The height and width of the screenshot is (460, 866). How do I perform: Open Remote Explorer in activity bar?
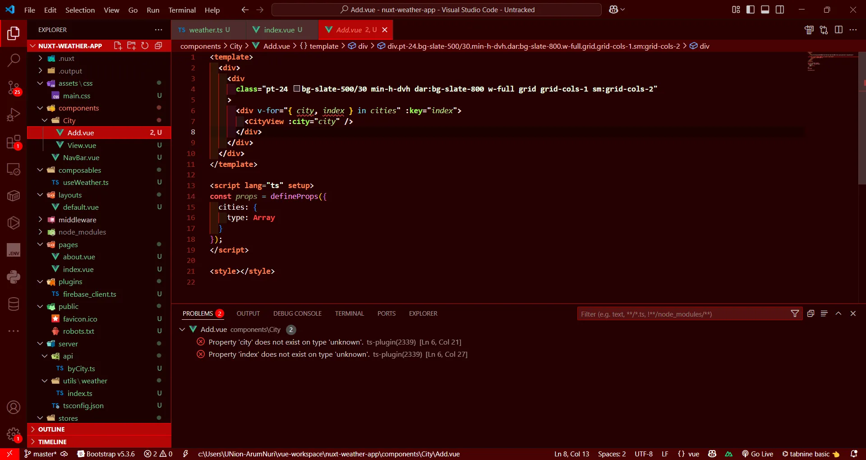[14, 169]
